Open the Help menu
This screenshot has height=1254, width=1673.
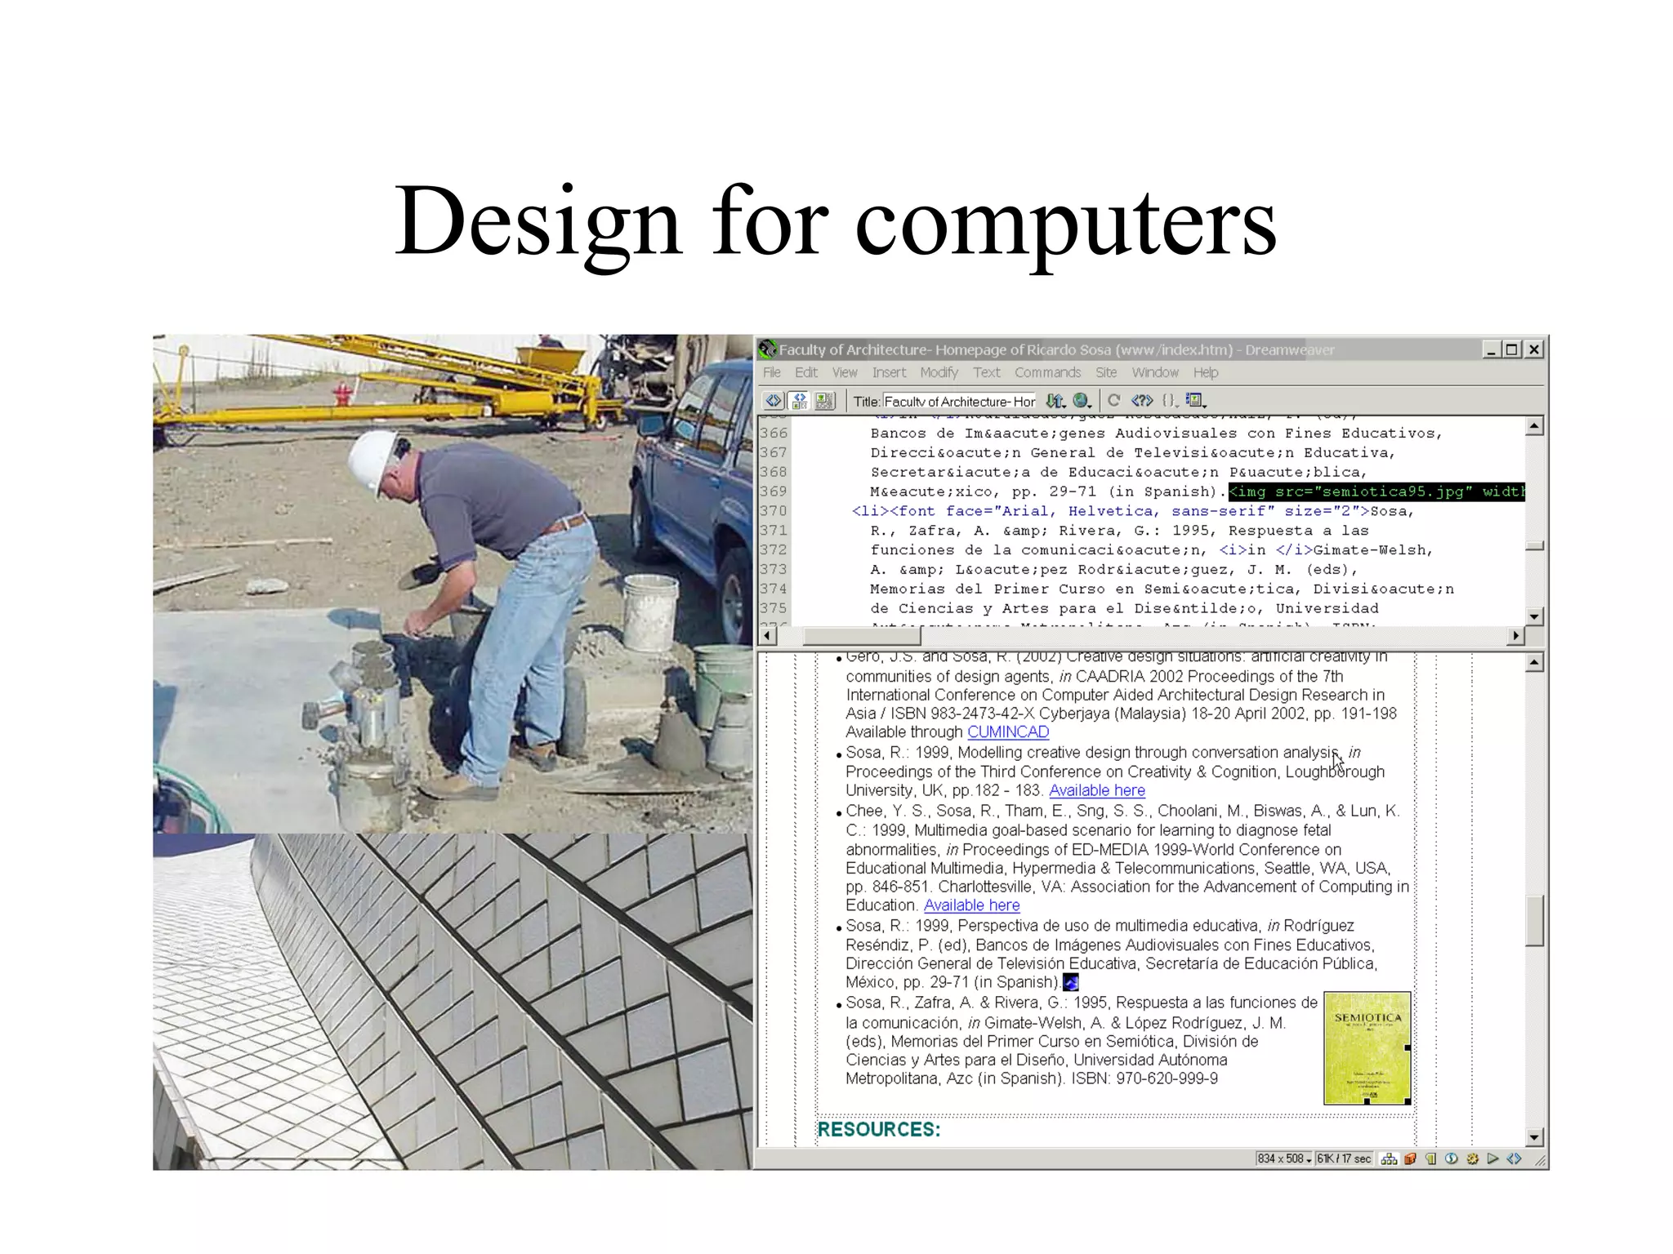pos(1206,372)
